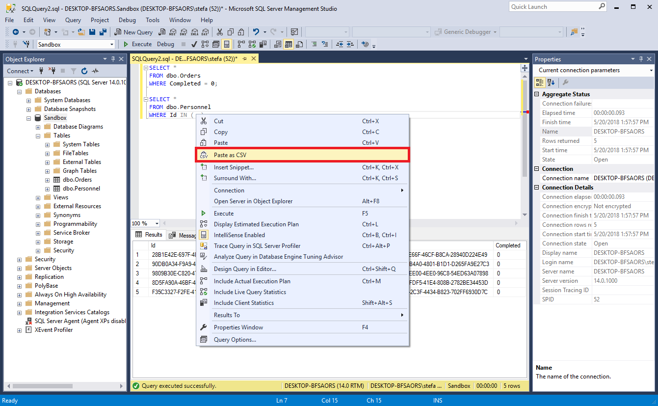Toggle Include Live Query Statistics toolbar icon
This screenshot has height=406, width=658.
(252, 44)
